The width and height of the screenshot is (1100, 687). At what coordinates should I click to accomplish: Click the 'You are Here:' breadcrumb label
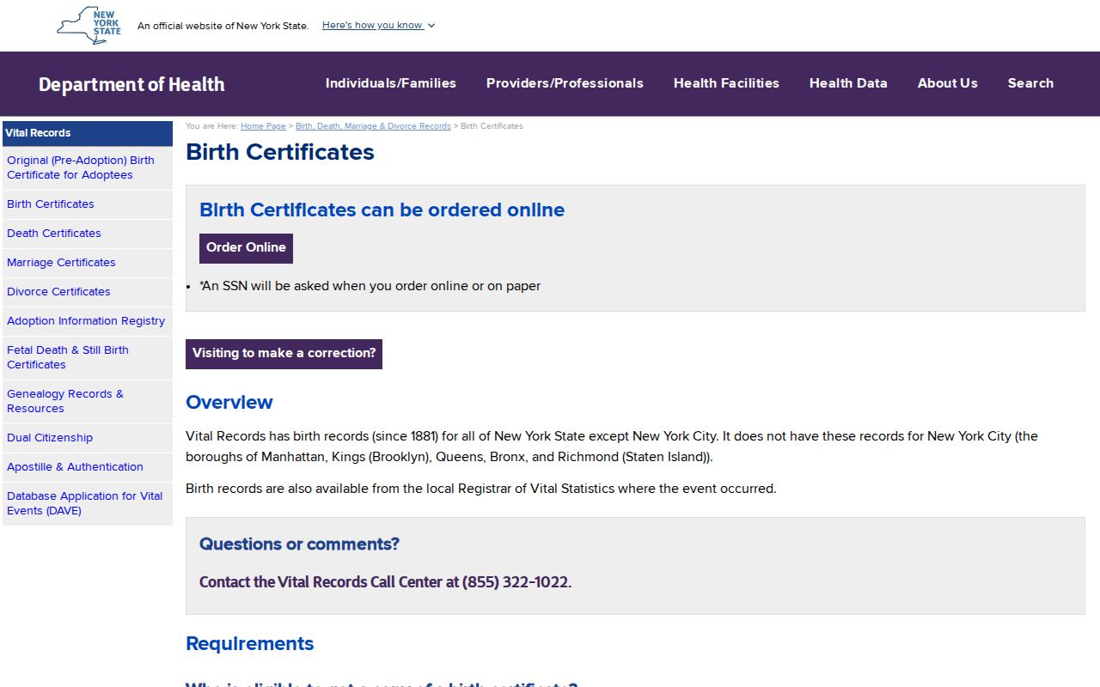(x=211, y=126)
